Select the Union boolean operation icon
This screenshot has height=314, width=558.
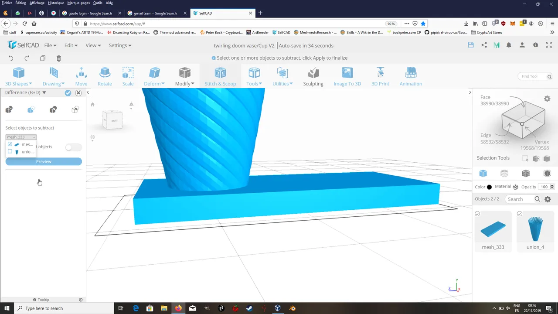pos(9,109)
